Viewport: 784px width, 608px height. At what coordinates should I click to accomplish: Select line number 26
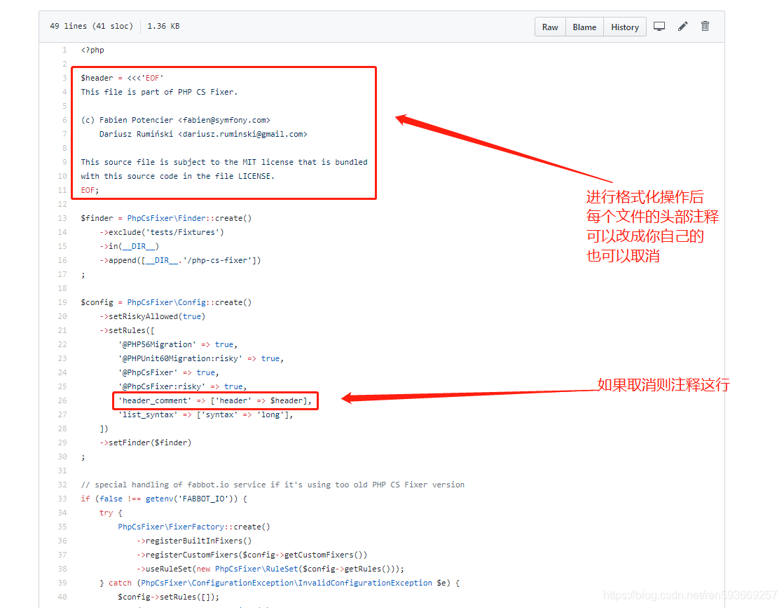62,400
